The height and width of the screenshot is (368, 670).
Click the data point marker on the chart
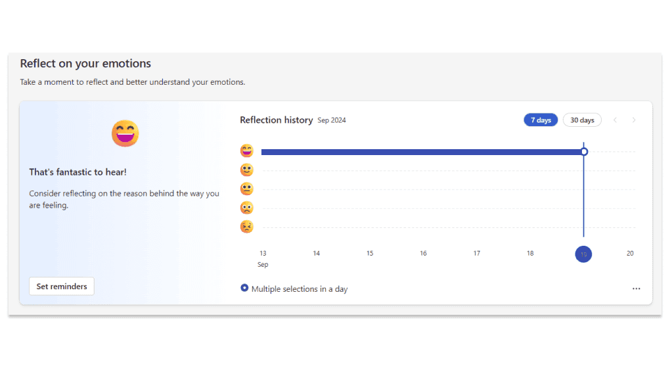[584, 152]
